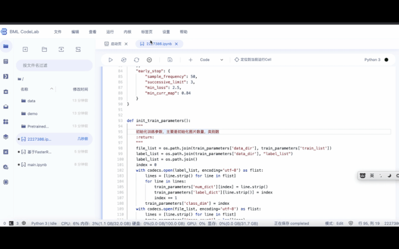The height and width of the screenshot is (249, 399).
Task: Click the open-envelope icon in the left sidebar
Action: [x=6, y=106]
